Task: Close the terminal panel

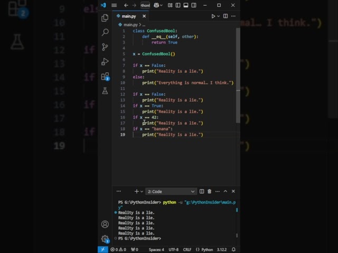Action: coord(233,191)
